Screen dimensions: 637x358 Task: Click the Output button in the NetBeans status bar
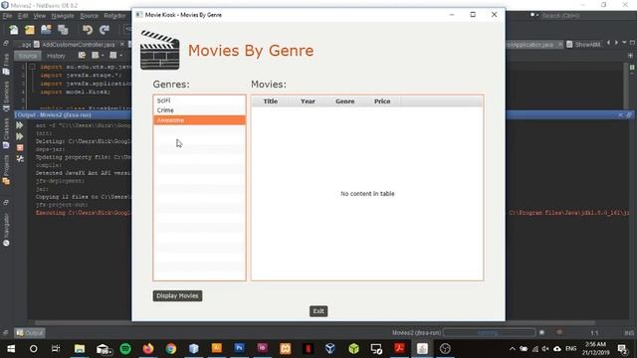[30, 333]
